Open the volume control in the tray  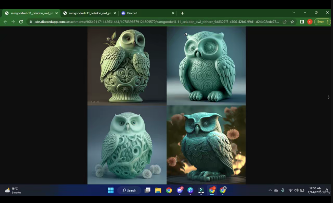pos(296,190)
